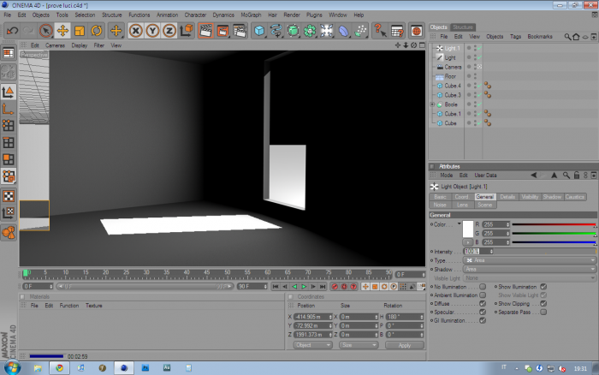Screen dimensions: 599x375
Task: Open Chrome from the Windows taskbar
Action: pos(59,368)
